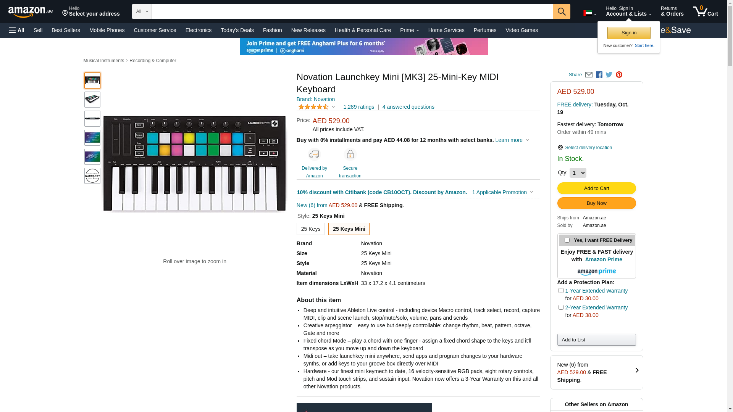Open the UAE flag language selector
733x412 pixels.
coord(589,13)
